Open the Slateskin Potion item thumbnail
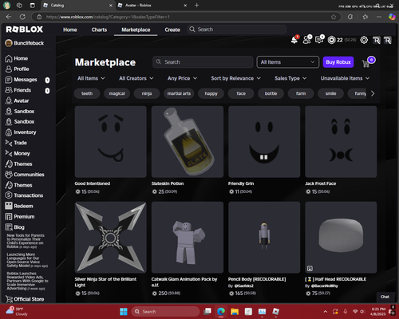The image size is (399, 319). click(188, 142)
